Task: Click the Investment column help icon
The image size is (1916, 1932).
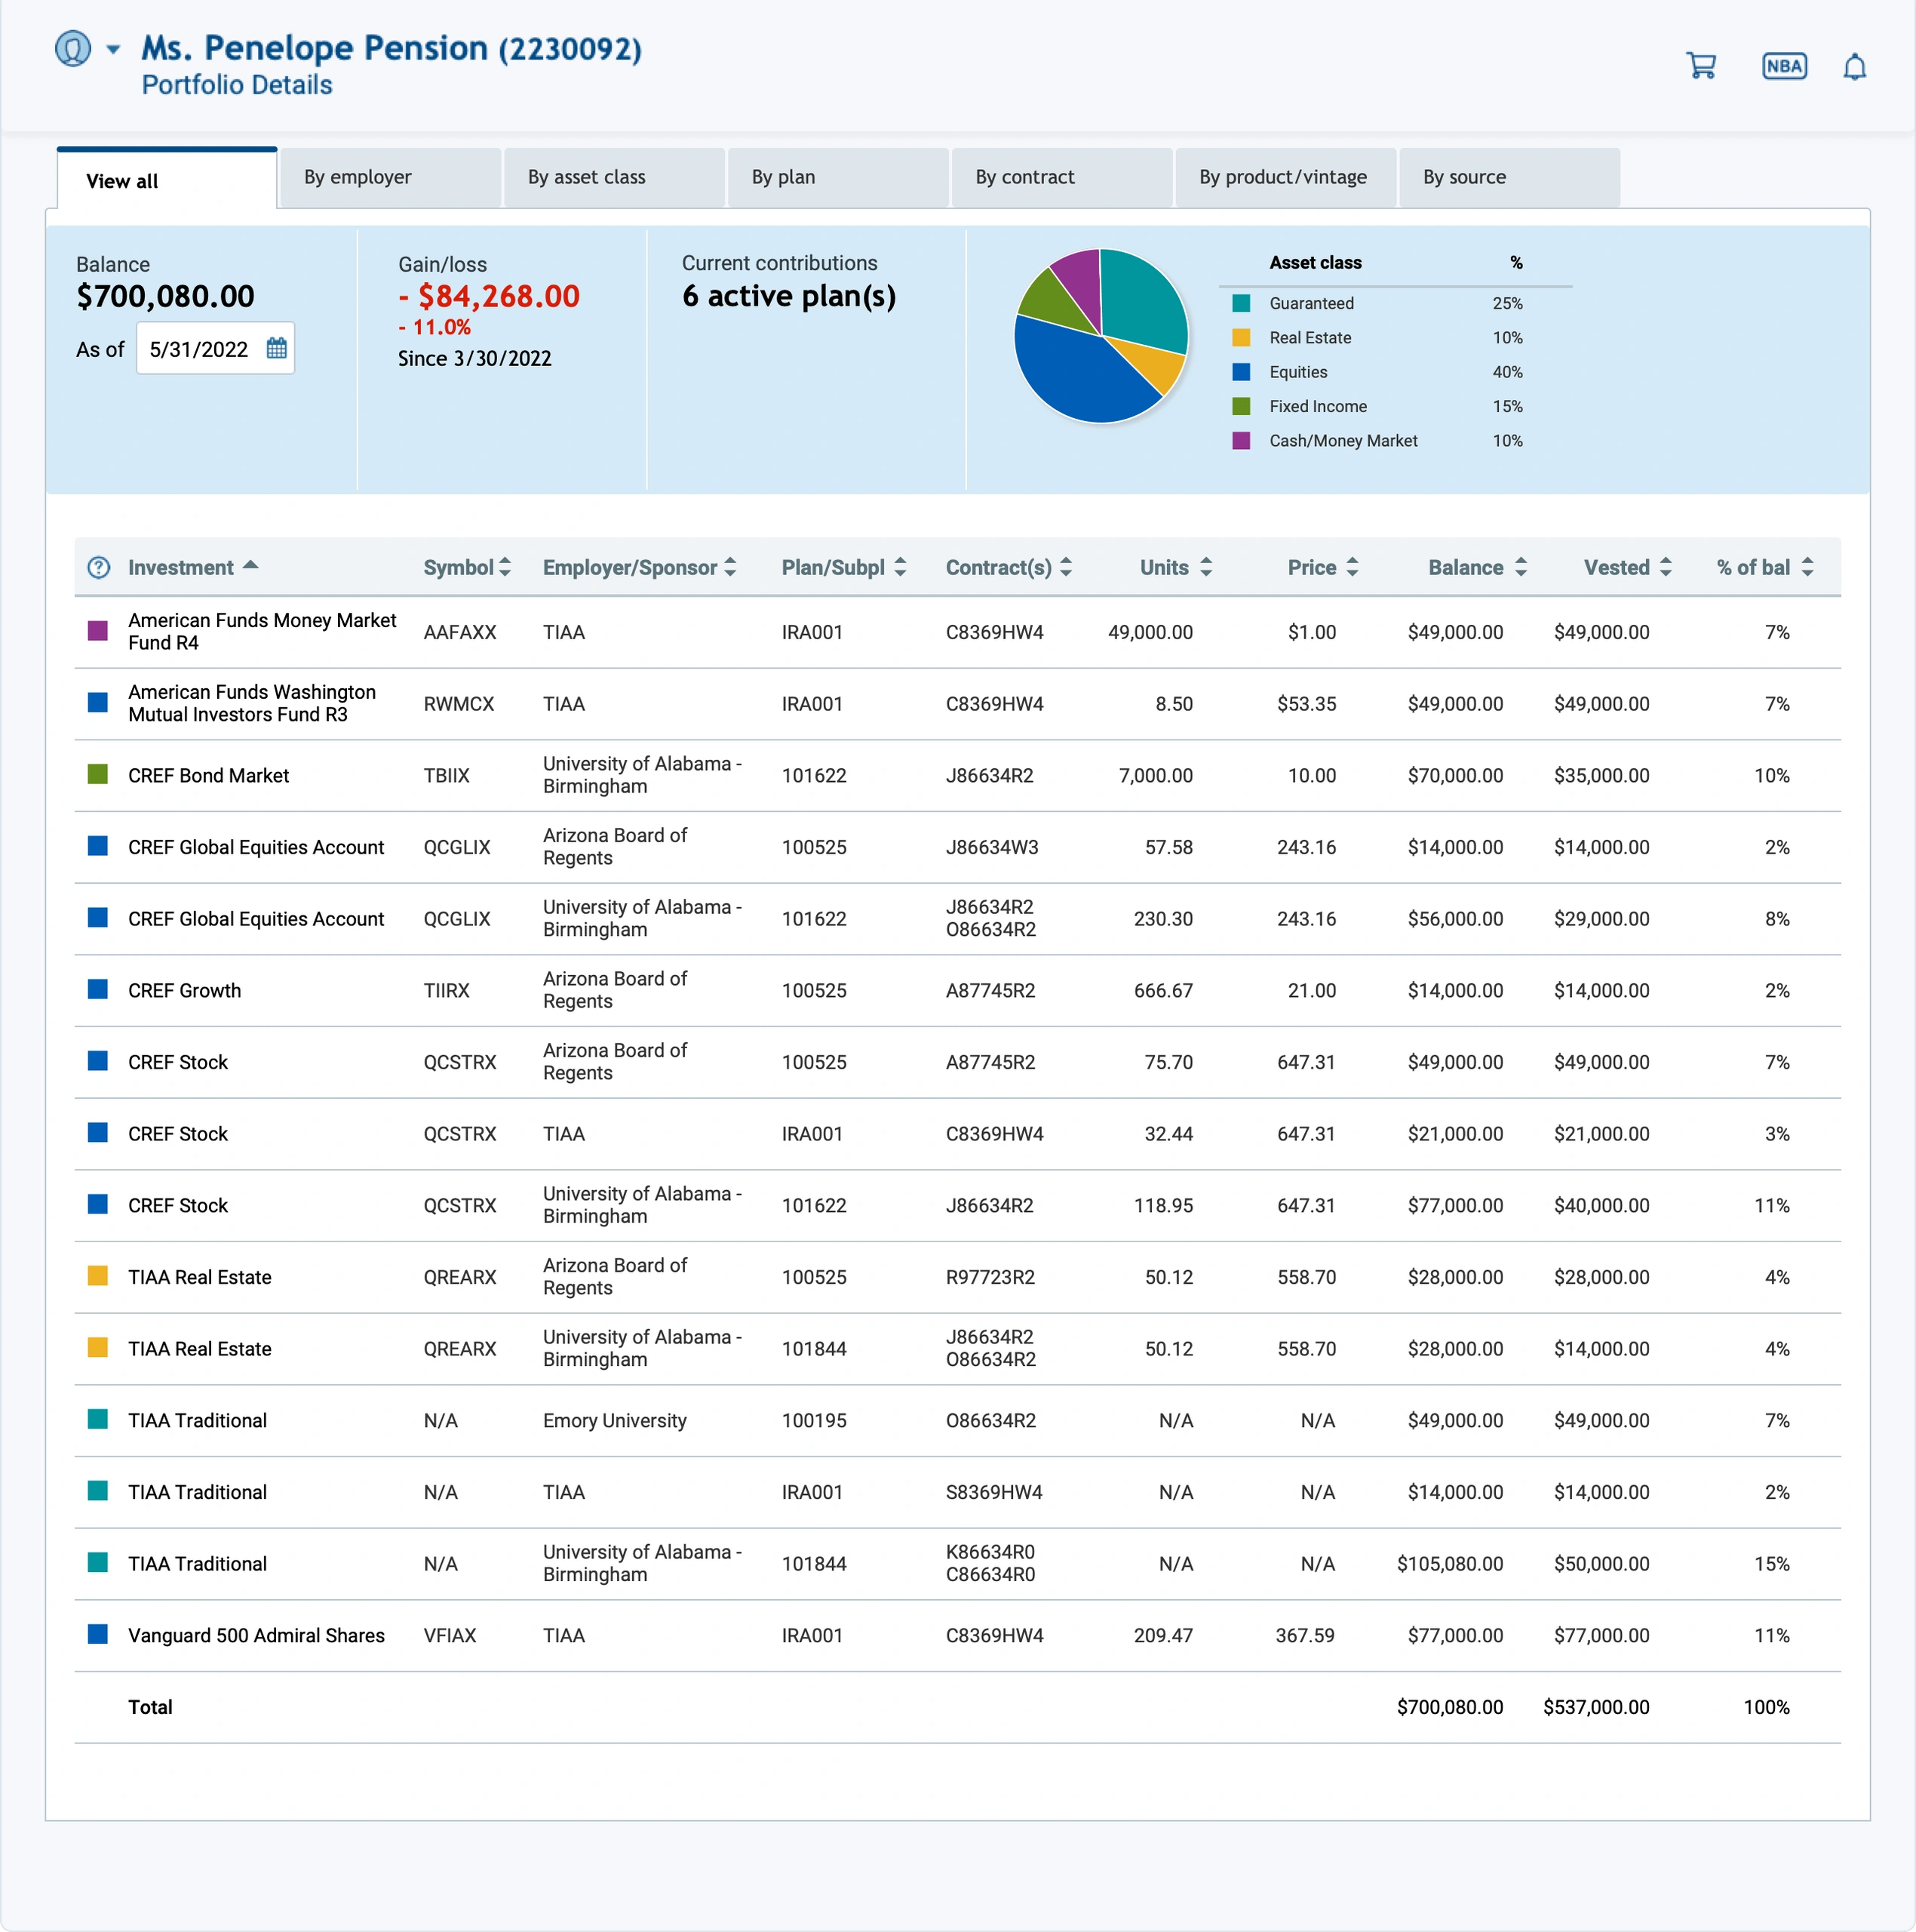Action: point(99,567)
